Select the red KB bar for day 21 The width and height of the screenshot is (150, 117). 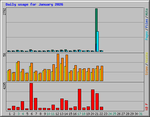coord(97,102)
